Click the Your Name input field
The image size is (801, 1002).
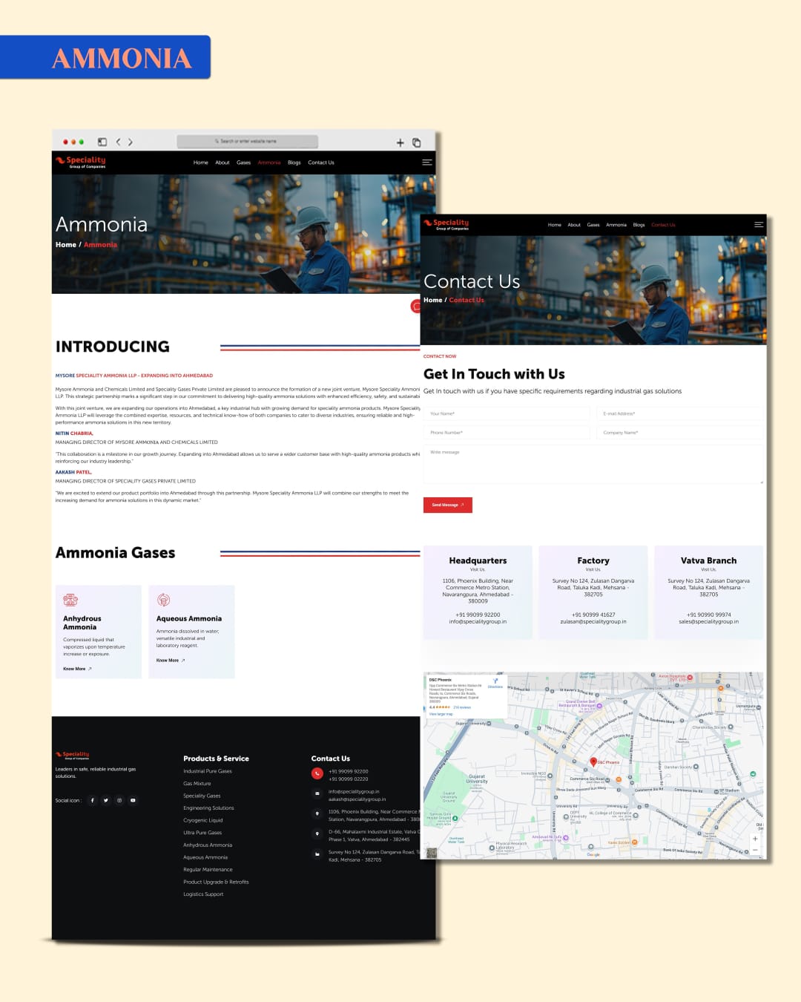tap(506, 413)
